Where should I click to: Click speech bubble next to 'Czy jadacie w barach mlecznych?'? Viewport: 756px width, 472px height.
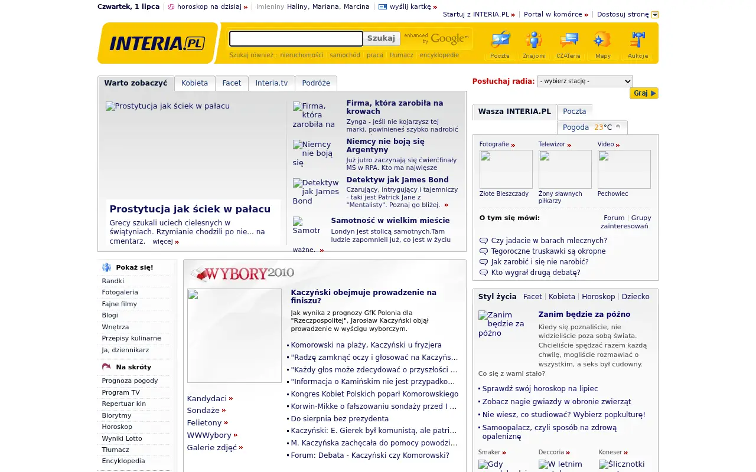[484, 241]
